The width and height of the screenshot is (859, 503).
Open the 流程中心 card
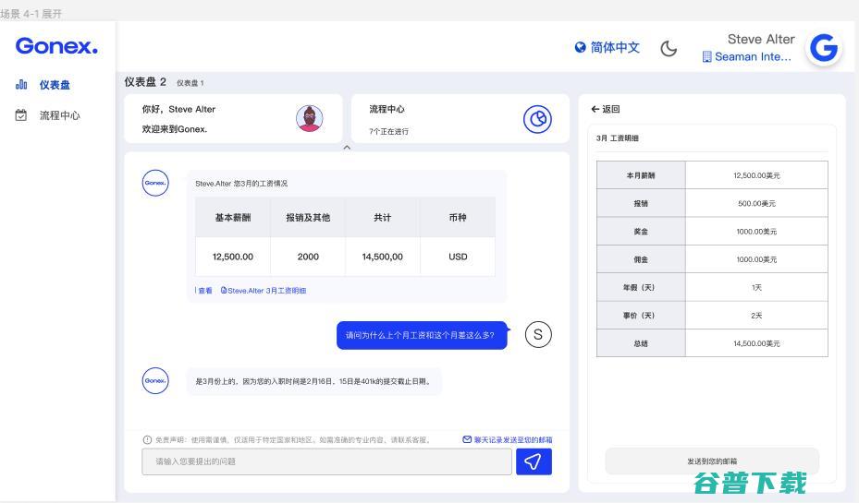pyautogui.click(x=460, y=119)
